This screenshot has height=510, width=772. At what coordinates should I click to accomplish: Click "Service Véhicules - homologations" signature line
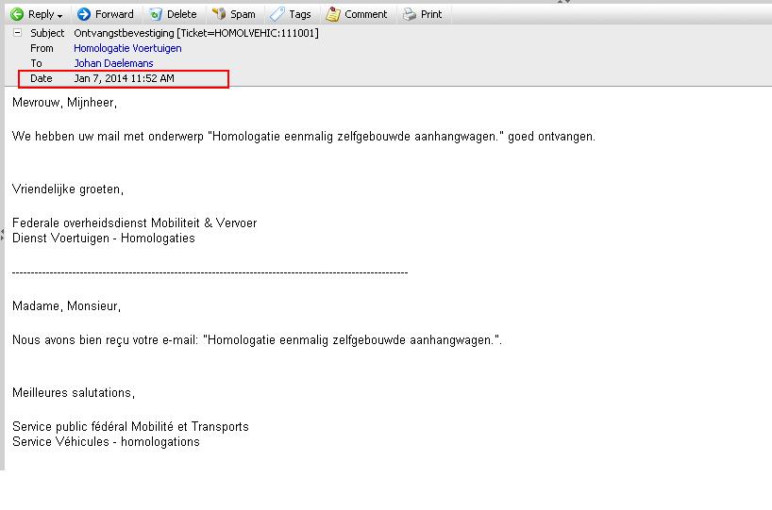pyautogui.click(x=106, y=442)
